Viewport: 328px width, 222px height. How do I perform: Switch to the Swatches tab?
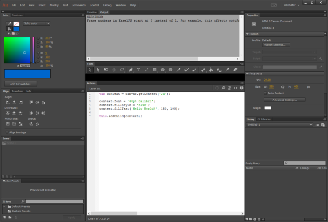(17, 15)
